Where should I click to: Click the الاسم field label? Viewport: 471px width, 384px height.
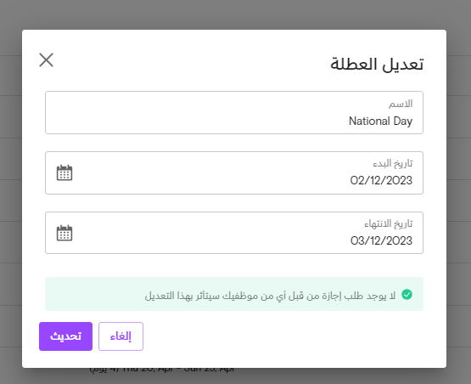(401, 104)
